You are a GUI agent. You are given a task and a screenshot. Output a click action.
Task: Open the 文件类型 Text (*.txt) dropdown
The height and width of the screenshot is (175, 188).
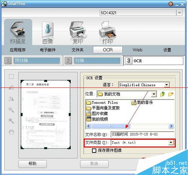pyautogui.click(x=171, y=142)
